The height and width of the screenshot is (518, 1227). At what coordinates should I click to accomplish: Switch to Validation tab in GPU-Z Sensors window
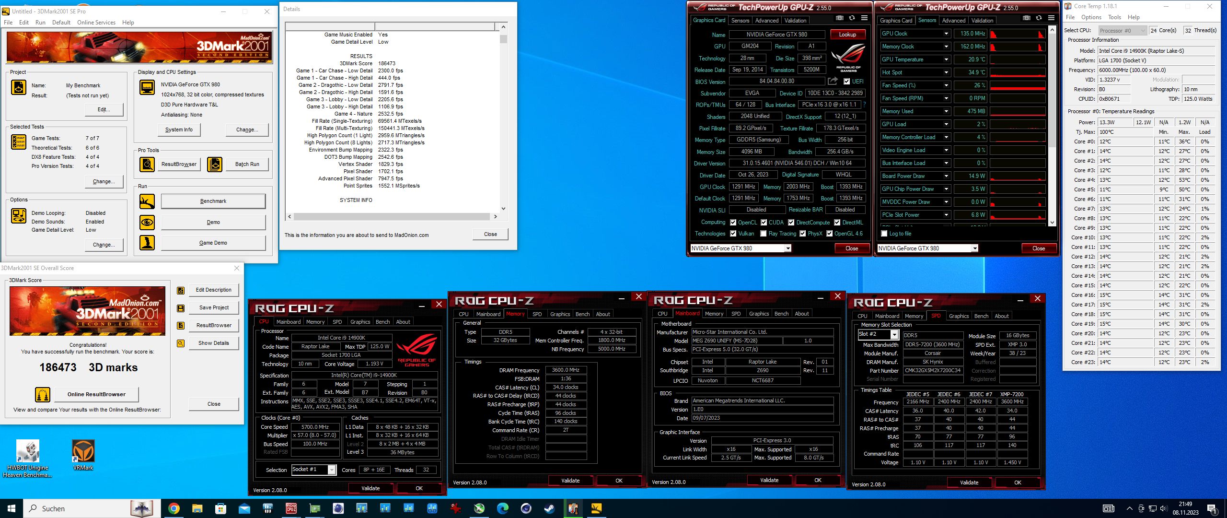click(982, 21)
